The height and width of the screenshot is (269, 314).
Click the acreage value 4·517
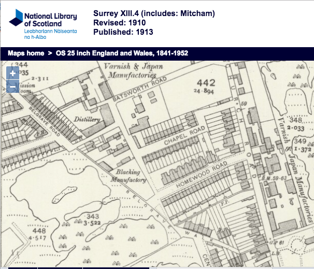(37, 238)
